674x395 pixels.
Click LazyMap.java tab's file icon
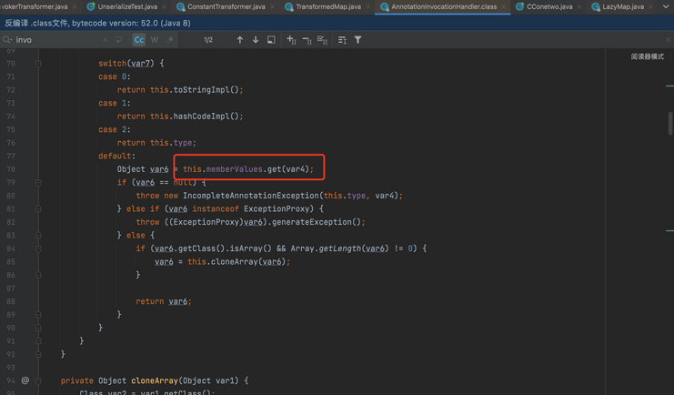click(596, 6)
